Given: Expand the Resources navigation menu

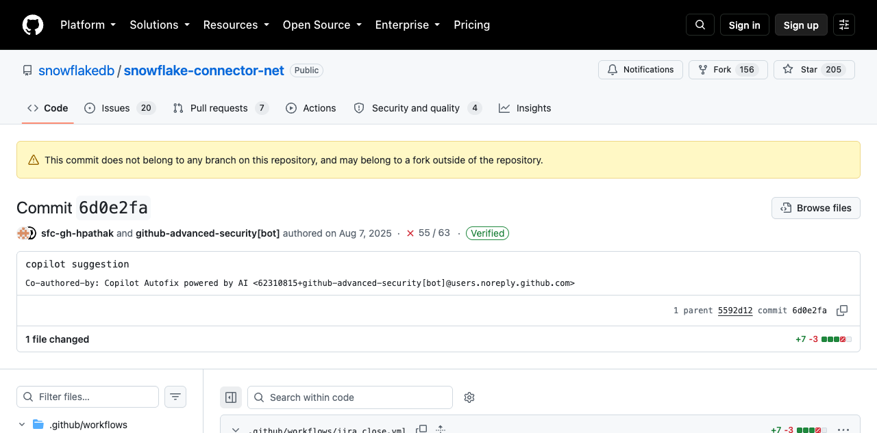Looking at the screenshot, I should [236, 25].
